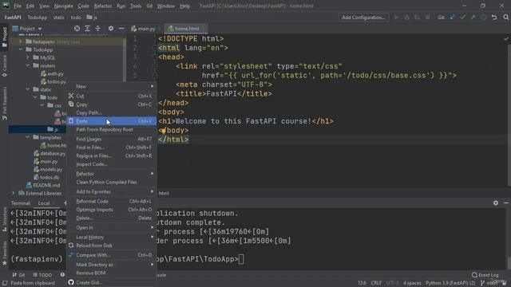Screen dimensions: 511x287
Task: Click the Run icon in the toolbar
Action: [396, 18]
